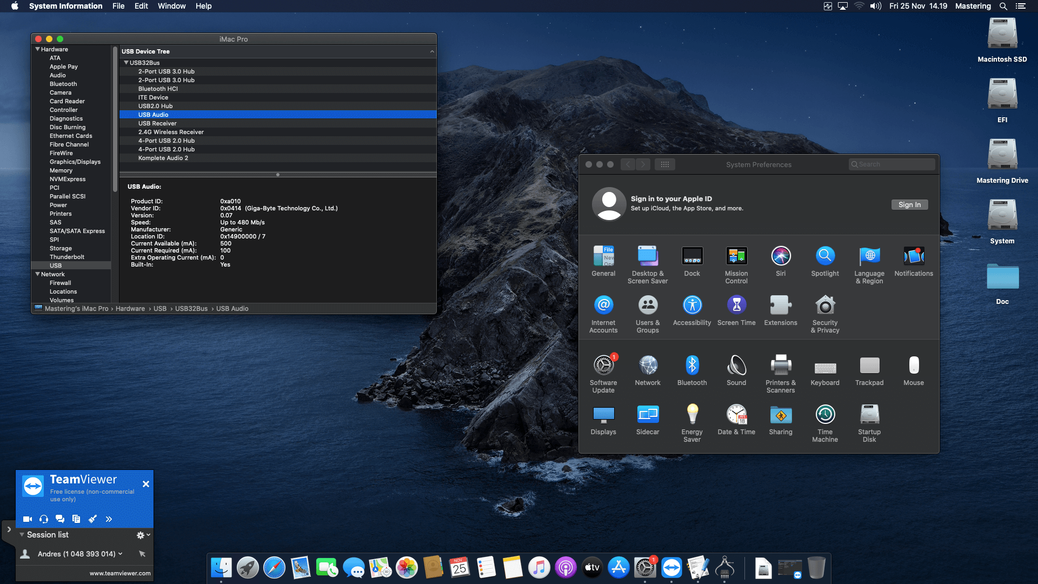Click the Show All grid button

pyautogui.click(x=664, y=164)
